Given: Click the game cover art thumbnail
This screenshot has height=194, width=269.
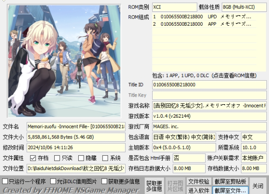Looking at the screenshot, I should 64,61.
